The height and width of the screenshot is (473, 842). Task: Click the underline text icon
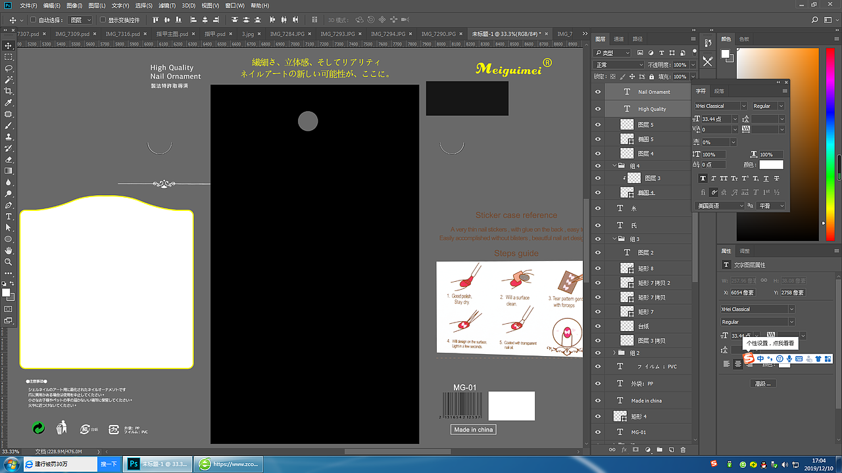(766, 178)
